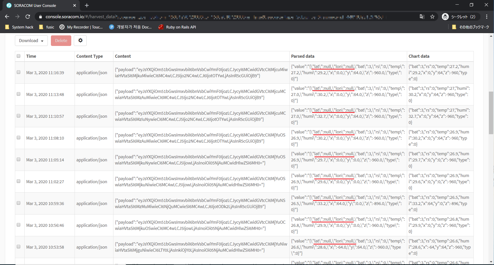Click the Time column header
Image resolution: width=494 pixels, height=265 pixels.
pos(31,56)
